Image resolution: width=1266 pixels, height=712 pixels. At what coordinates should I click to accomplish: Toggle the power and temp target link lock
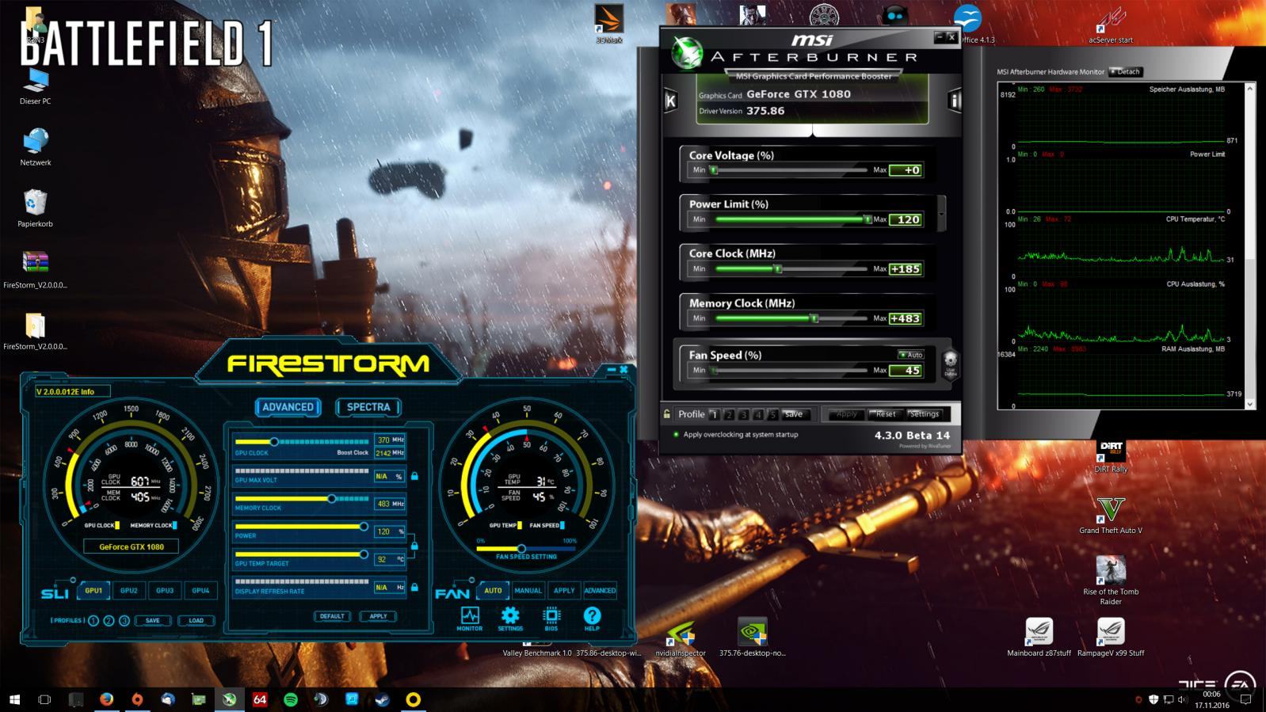coord(414,546)
